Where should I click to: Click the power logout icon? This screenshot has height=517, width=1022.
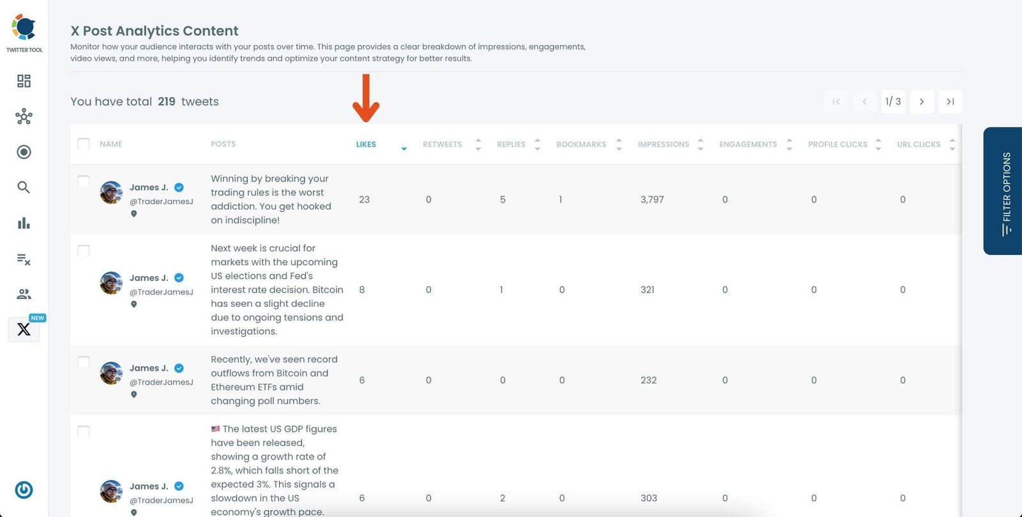[24, 490]
